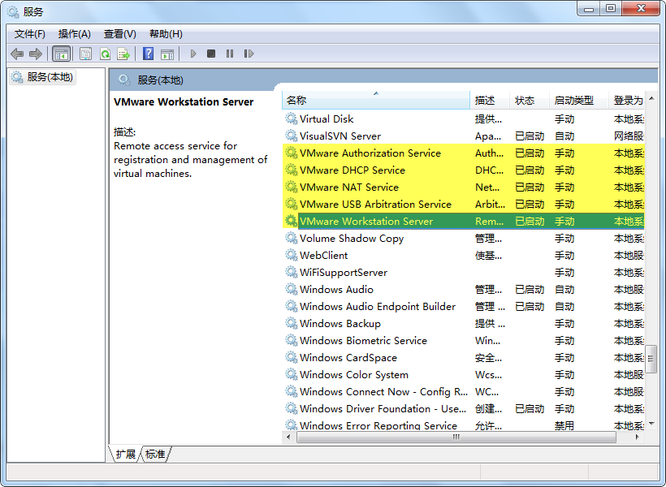The height and width of the screenshot is (487, 666).
Task: Select Volume Shadow Copy service name
Action: pyautogui.click(x=352, y=238)
